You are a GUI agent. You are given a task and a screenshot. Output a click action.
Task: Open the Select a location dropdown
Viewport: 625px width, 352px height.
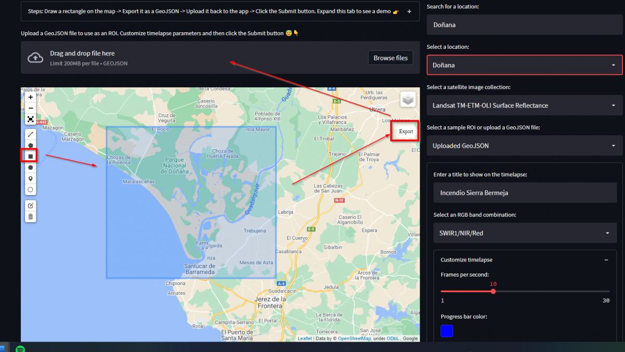524,65
